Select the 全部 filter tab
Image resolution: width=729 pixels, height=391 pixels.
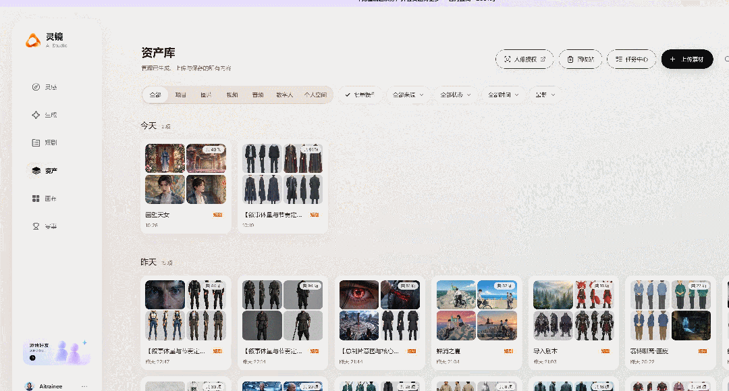pos(155,95)
